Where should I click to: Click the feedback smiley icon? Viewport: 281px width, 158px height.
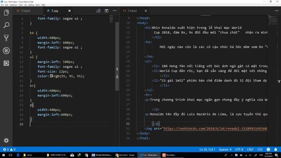268,149
